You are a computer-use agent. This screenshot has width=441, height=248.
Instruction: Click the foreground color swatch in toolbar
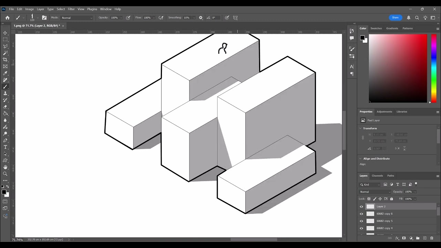(4, 192)
